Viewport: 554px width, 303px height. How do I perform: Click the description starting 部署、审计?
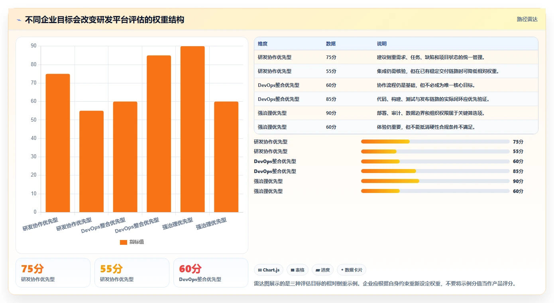pyautogui.click(x=431, y=113)
